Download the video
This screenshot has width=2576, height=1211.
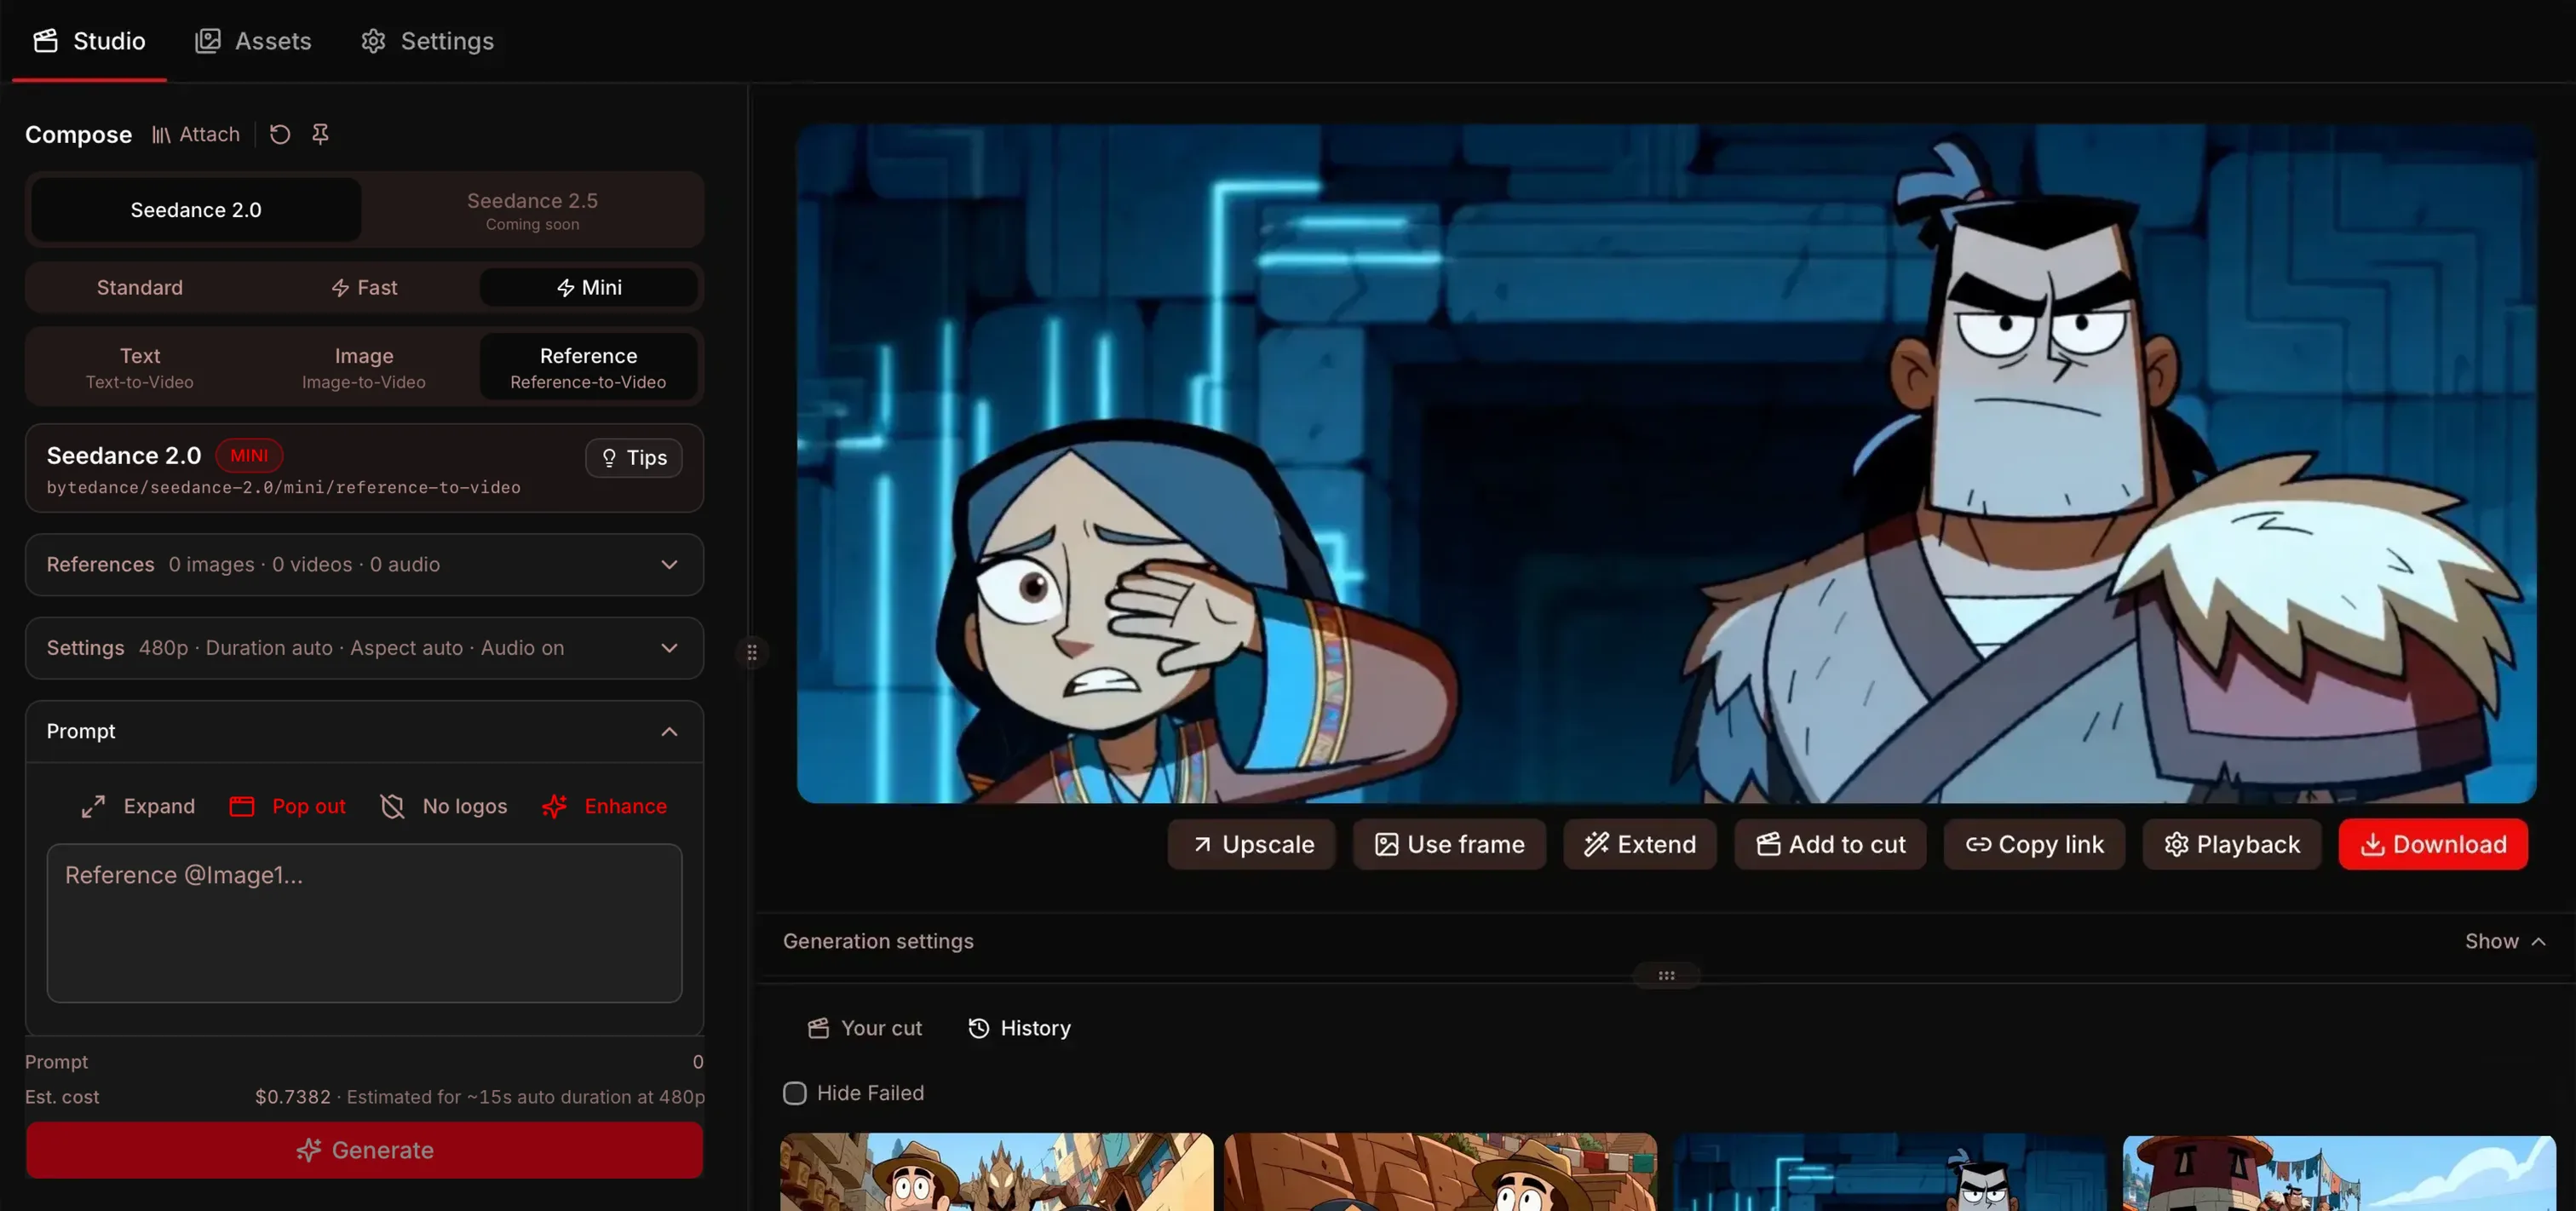click(2433, 845)
